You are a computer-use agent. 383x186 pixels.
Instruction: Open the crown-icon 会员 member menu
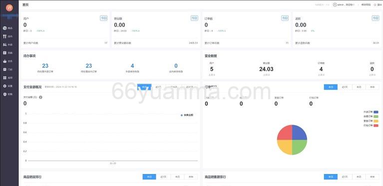7,61
